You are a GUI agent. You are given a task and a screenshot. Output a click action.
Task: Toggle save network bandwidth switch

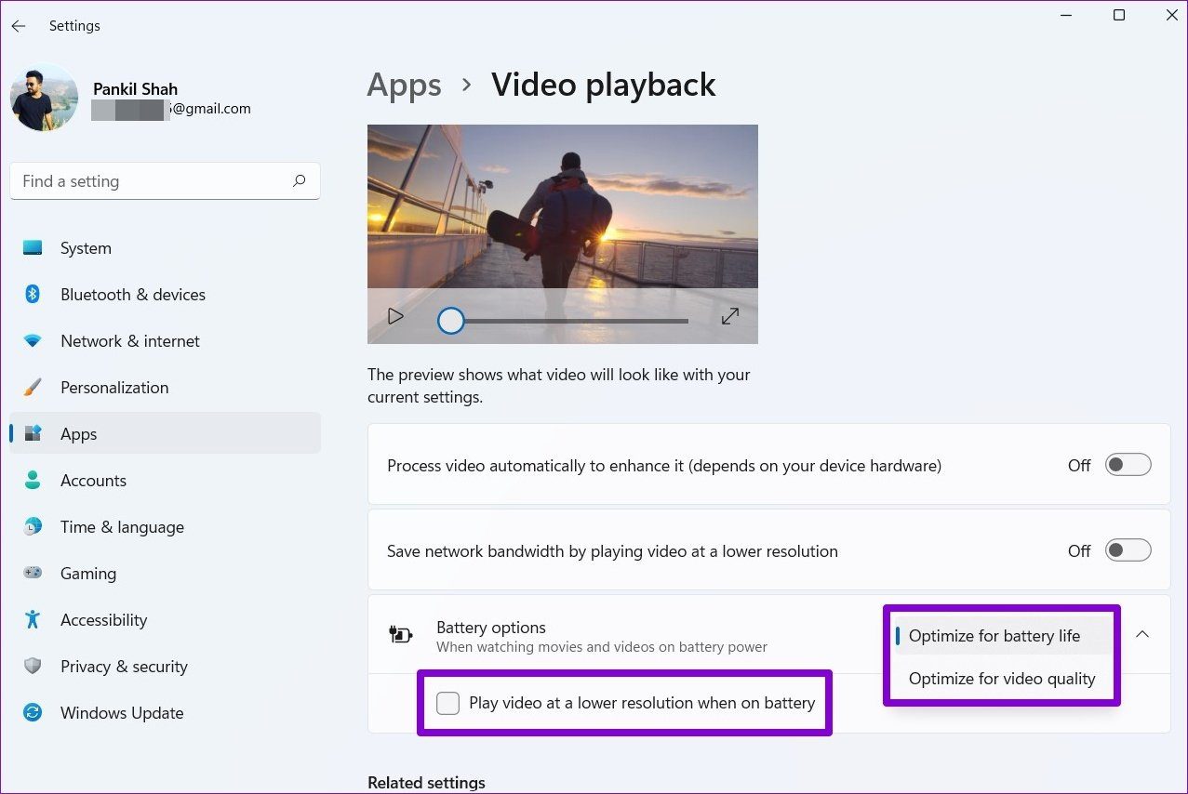coord(1128,550)
